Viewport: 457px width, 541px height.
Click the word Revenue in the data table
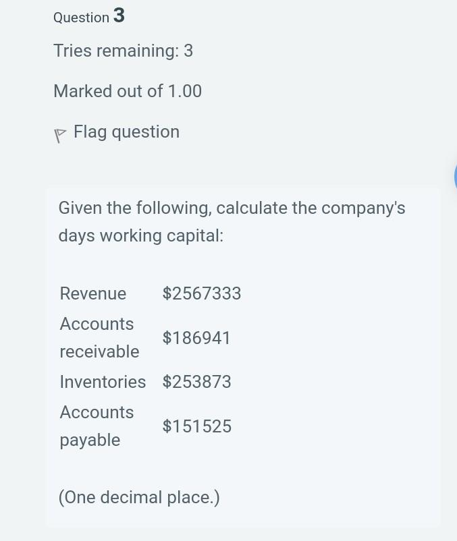pyautogui.click(x=92, y=293)
